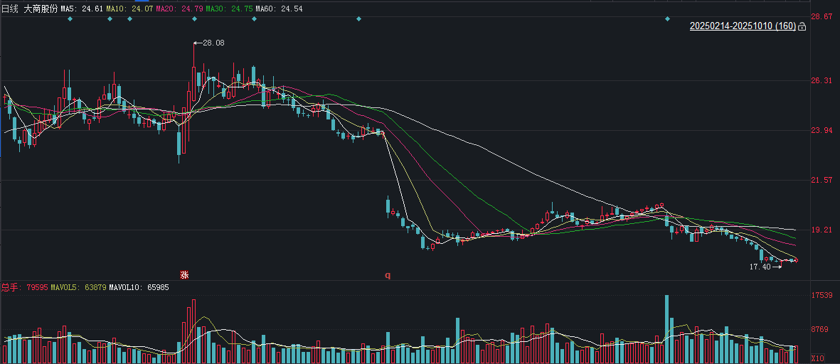
Task: Click the MAVOL10 volume average label
Action: [x=139, y=287]
